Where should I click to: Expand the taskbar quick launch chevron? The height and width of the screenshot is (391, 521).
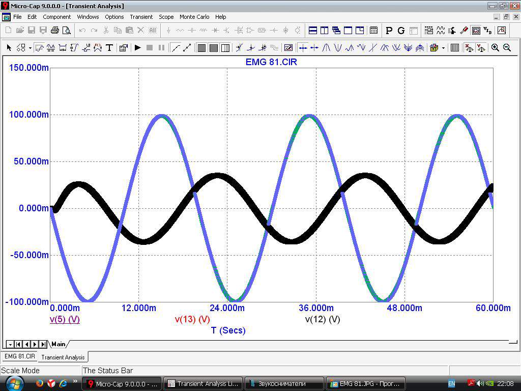click(75, 382)
